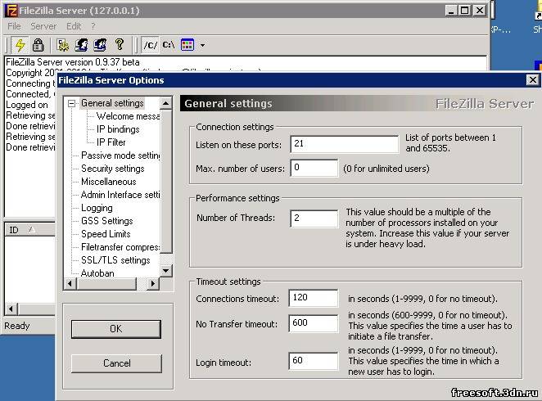Screen dimensions: 542x401
Task: Click the colored grid sort icon
Action: (x=187, y=44)
